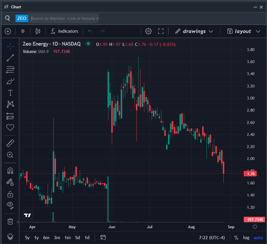Open the Fibonacci retracement tools
The height and width of the screenshot is (244, 267).
(10, 69)
